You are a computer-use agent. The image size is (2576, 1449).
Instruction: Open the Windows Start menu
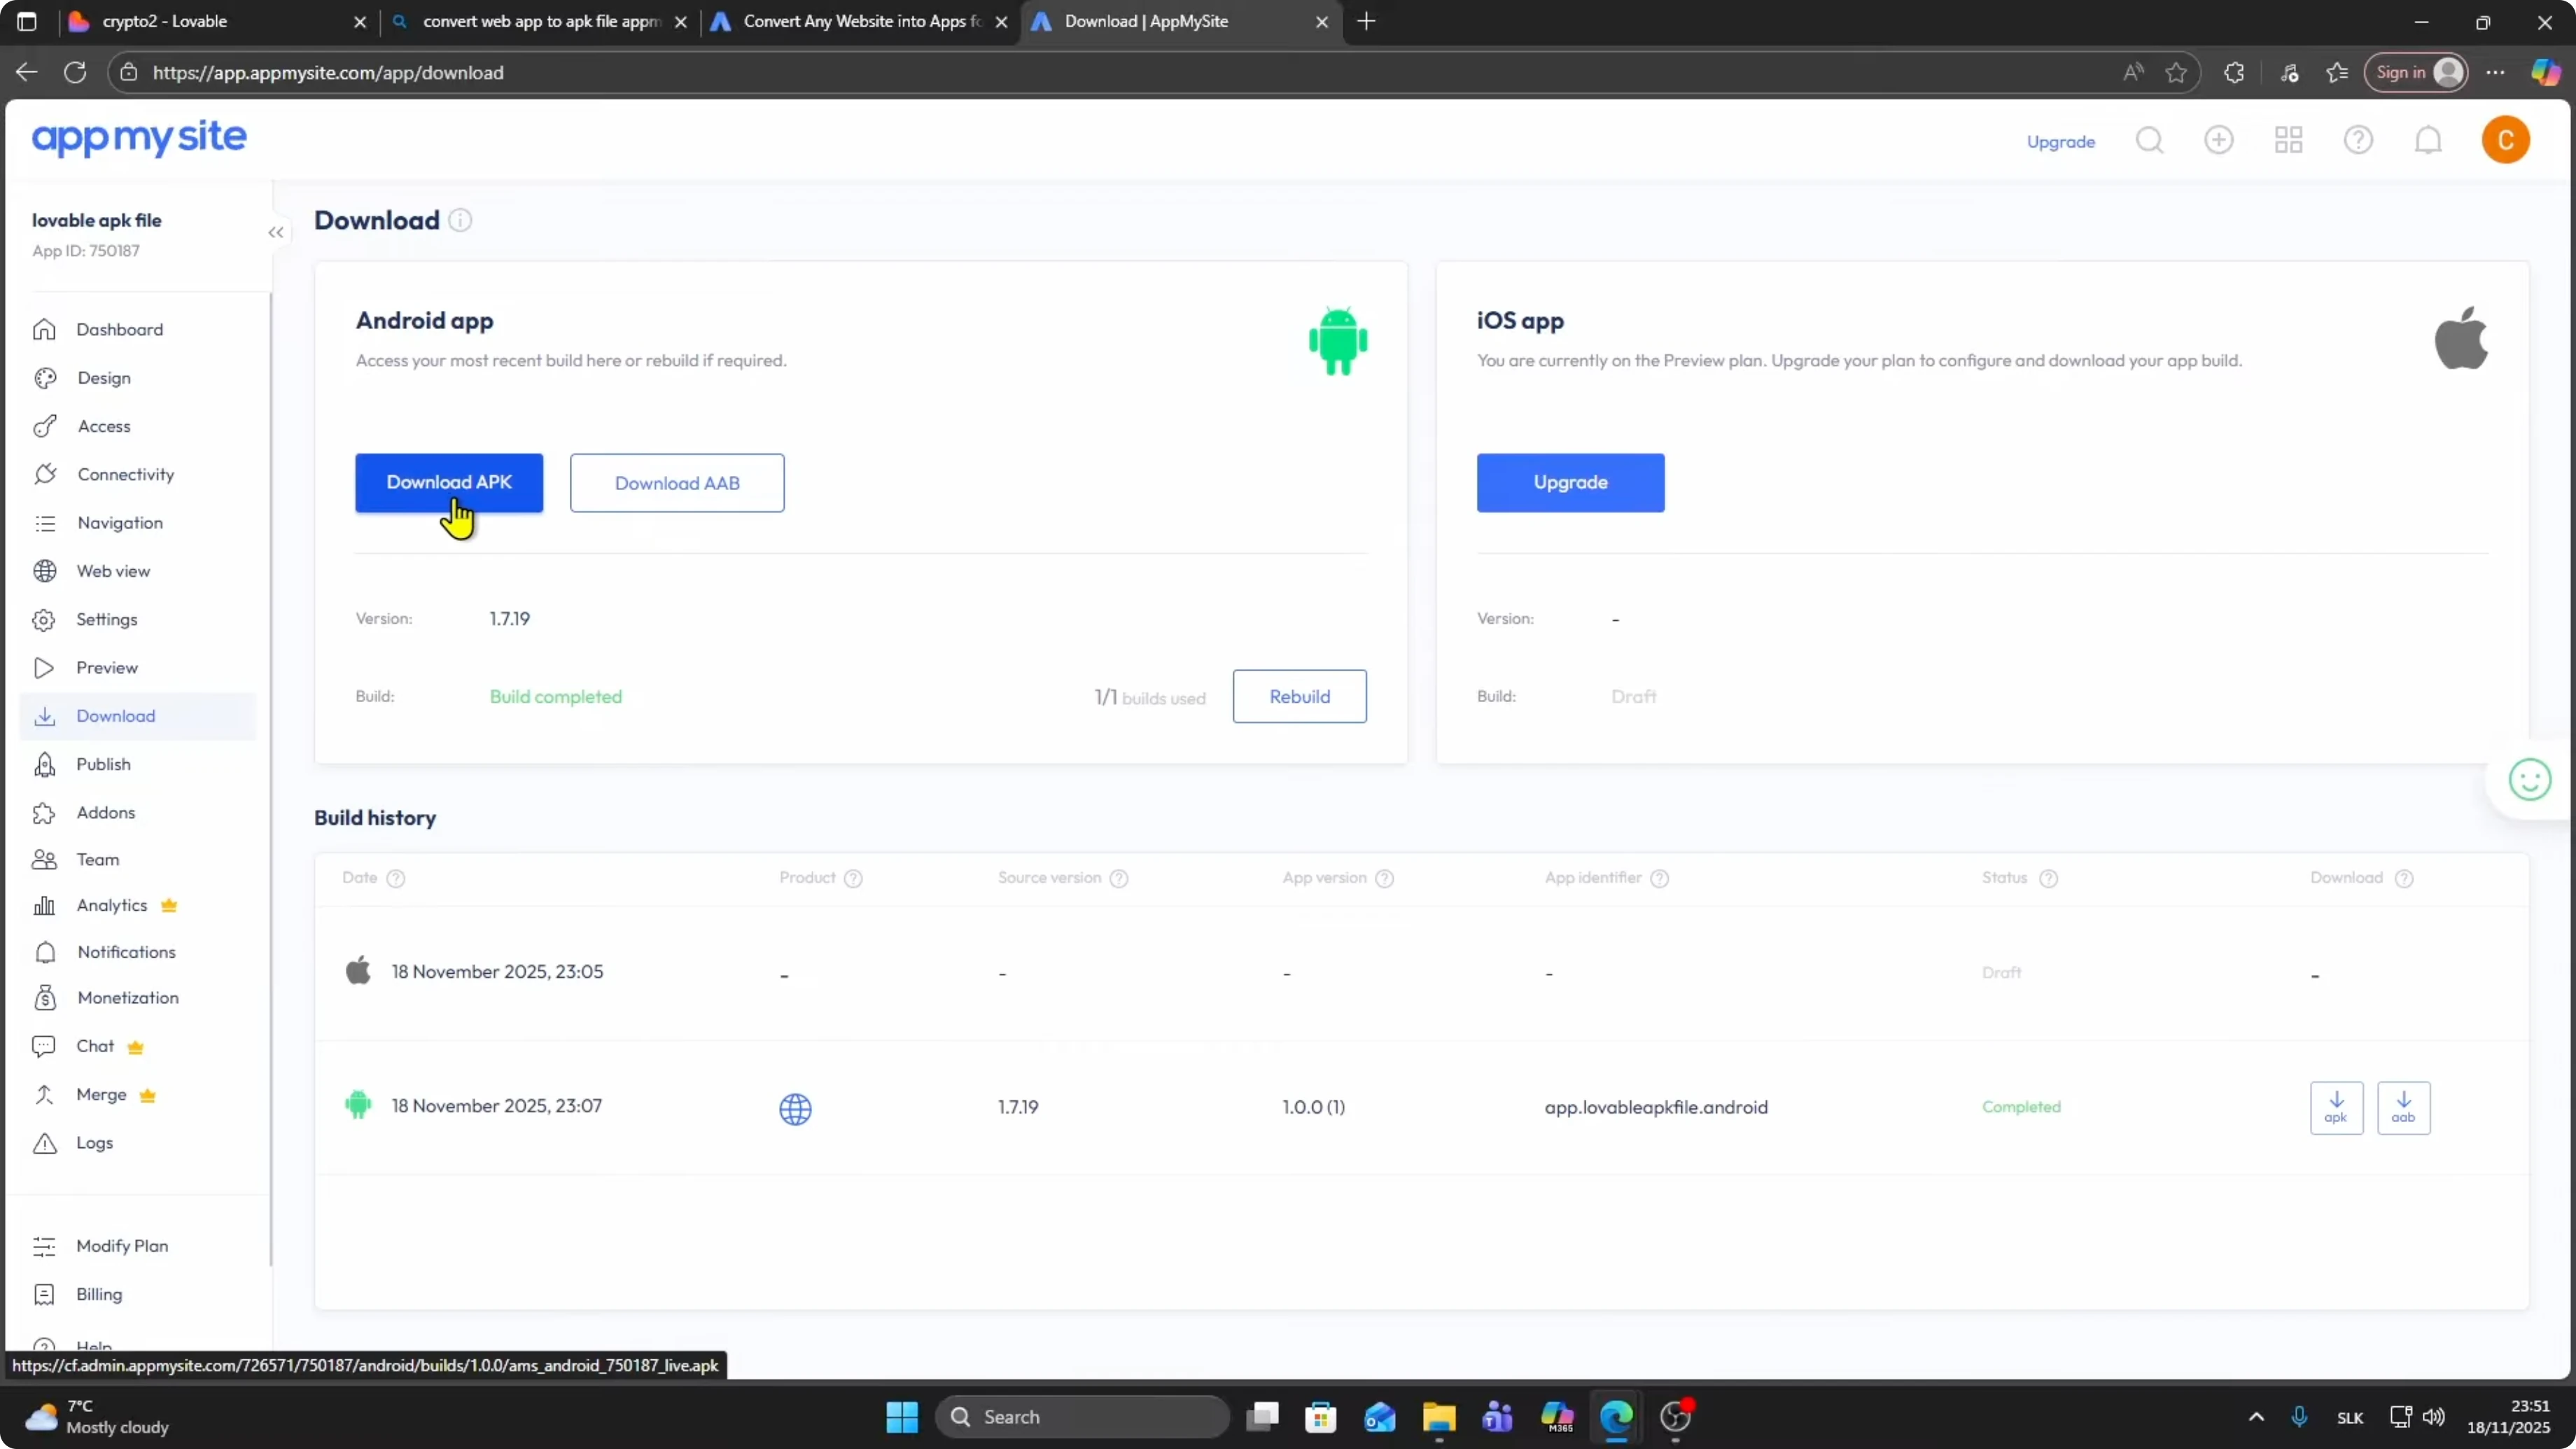(902, 1416)
